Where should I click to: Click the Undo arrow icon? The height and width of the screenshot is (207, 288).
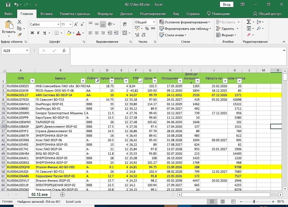(17, 5)
